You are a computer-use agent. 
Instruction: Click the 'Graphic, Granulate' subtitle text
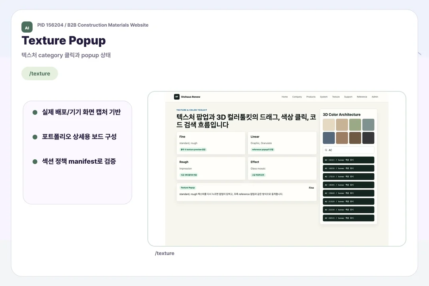[x=261, y=143]
